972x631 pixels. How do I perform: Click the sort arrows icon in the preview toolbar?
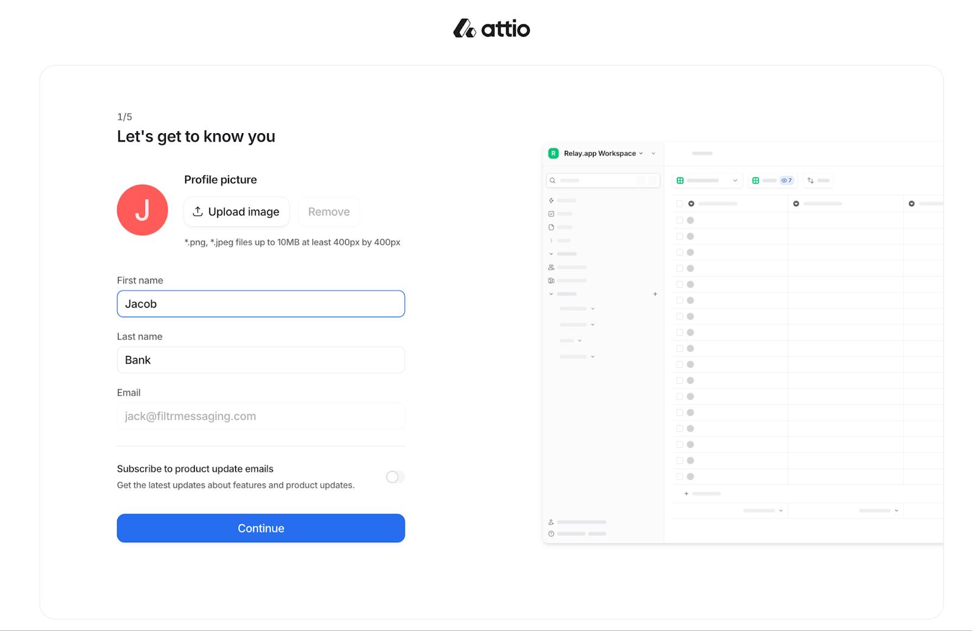coord(810,181)
